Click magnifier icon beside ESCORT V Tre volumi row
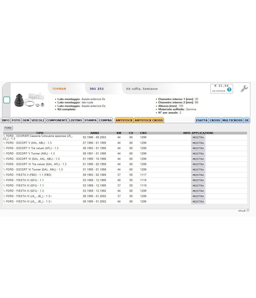Screen dimensions: 256x298 point(4,148)
